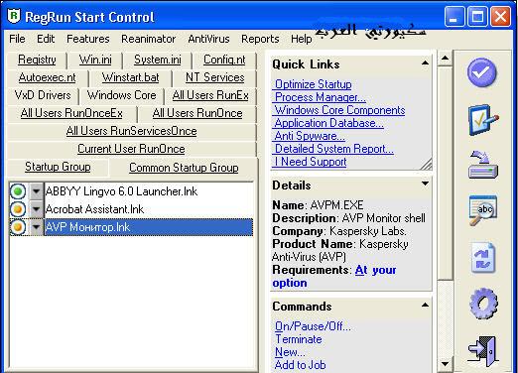Image resolution: width=518 pixels, height=373 pixels.
Task: Click the side panel scroll down arrow
Action: pos(445,364)
